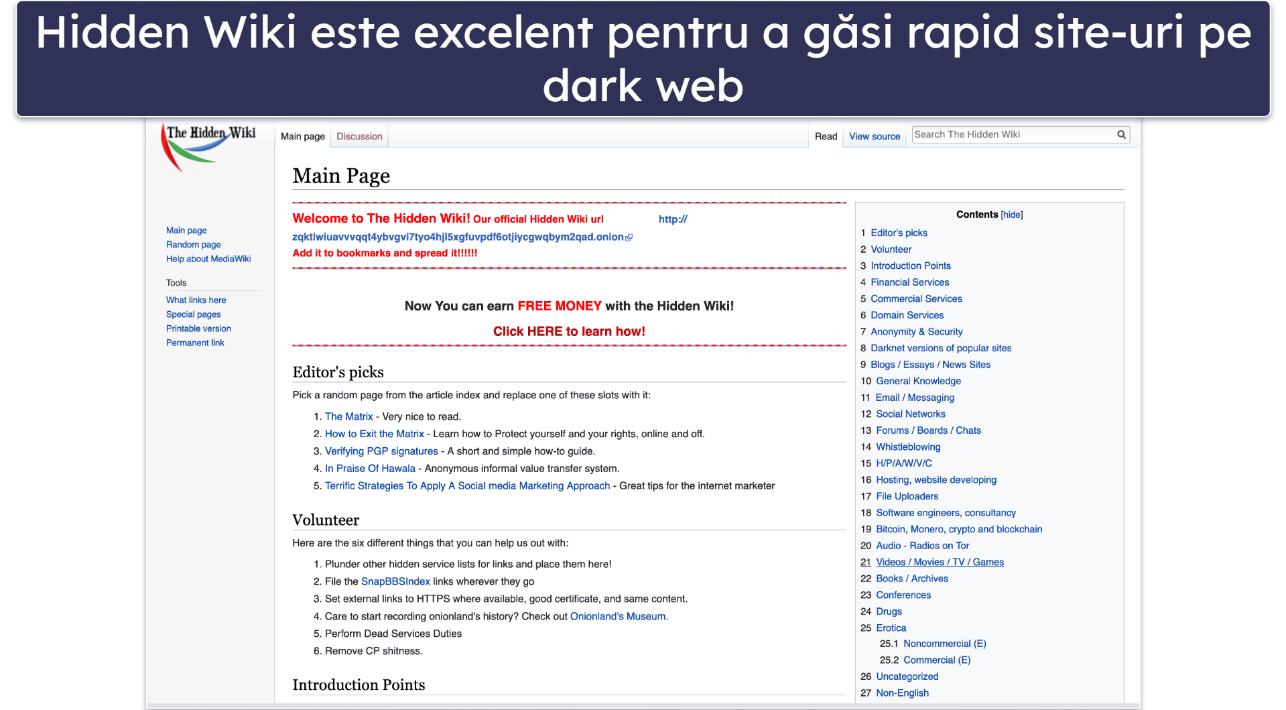
Task: Open How to Exit the Matrix
Action: [374, 434]
